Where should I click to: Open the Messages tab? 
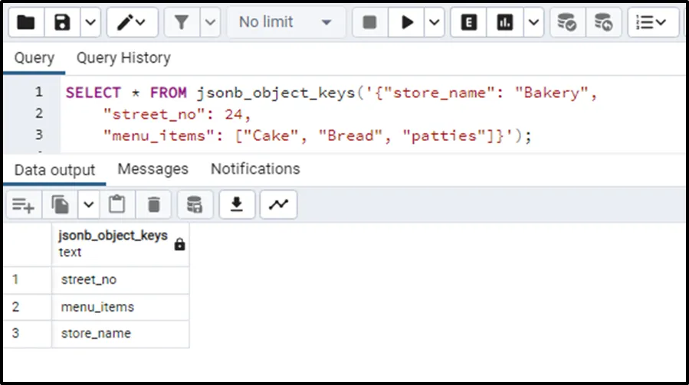click(x=153, y=168)
